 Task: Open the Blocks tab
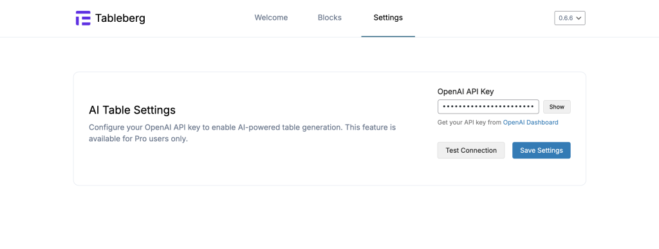[329, 17]
